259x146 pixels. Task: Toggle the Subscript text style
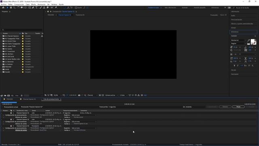tap(253, 66)
